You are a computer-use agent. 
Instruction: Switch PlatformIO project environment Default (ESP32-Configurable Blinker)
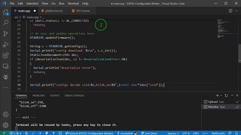pos(89,133)
